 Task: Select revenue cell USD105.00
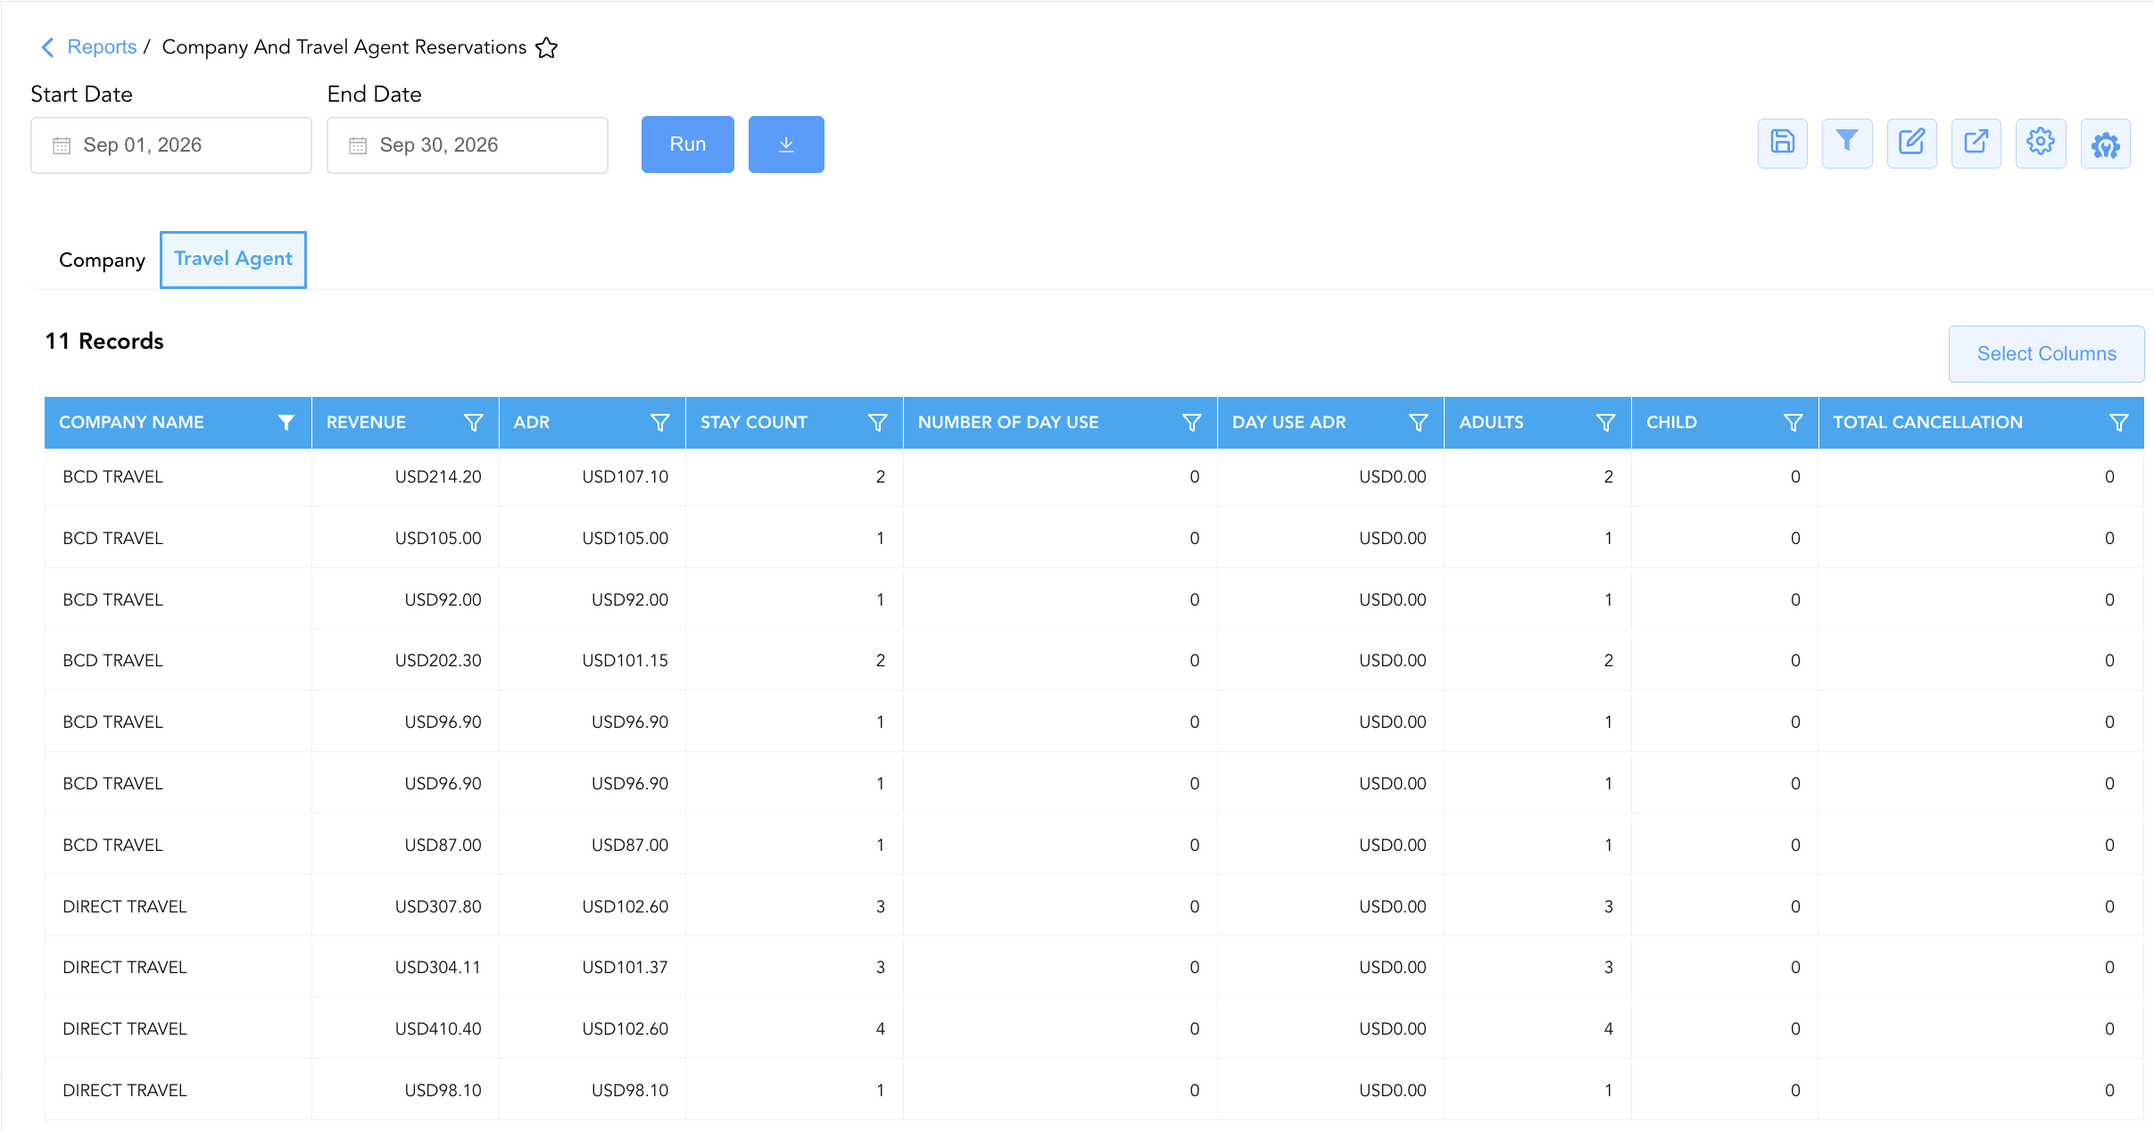[x=438, y=539]
